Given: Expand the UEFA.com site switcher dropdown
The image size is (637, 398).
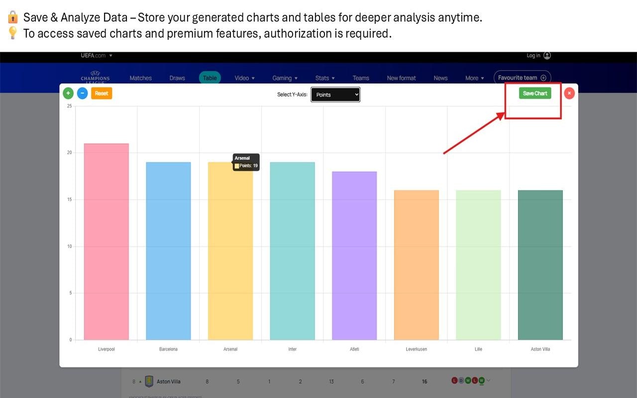Looking at the screenshot, I should pos(97,56).
